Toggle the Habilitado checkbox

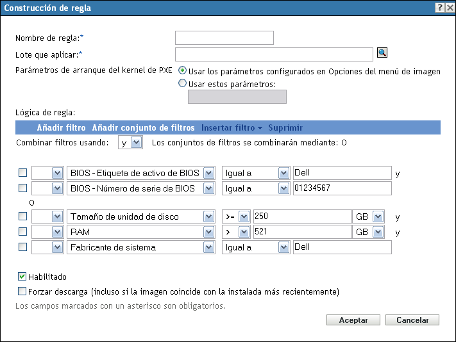pos(22,277)
